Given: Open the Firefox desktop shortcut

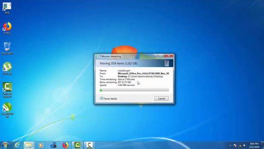Looking at the screenshot, I should tap(7, 28).
